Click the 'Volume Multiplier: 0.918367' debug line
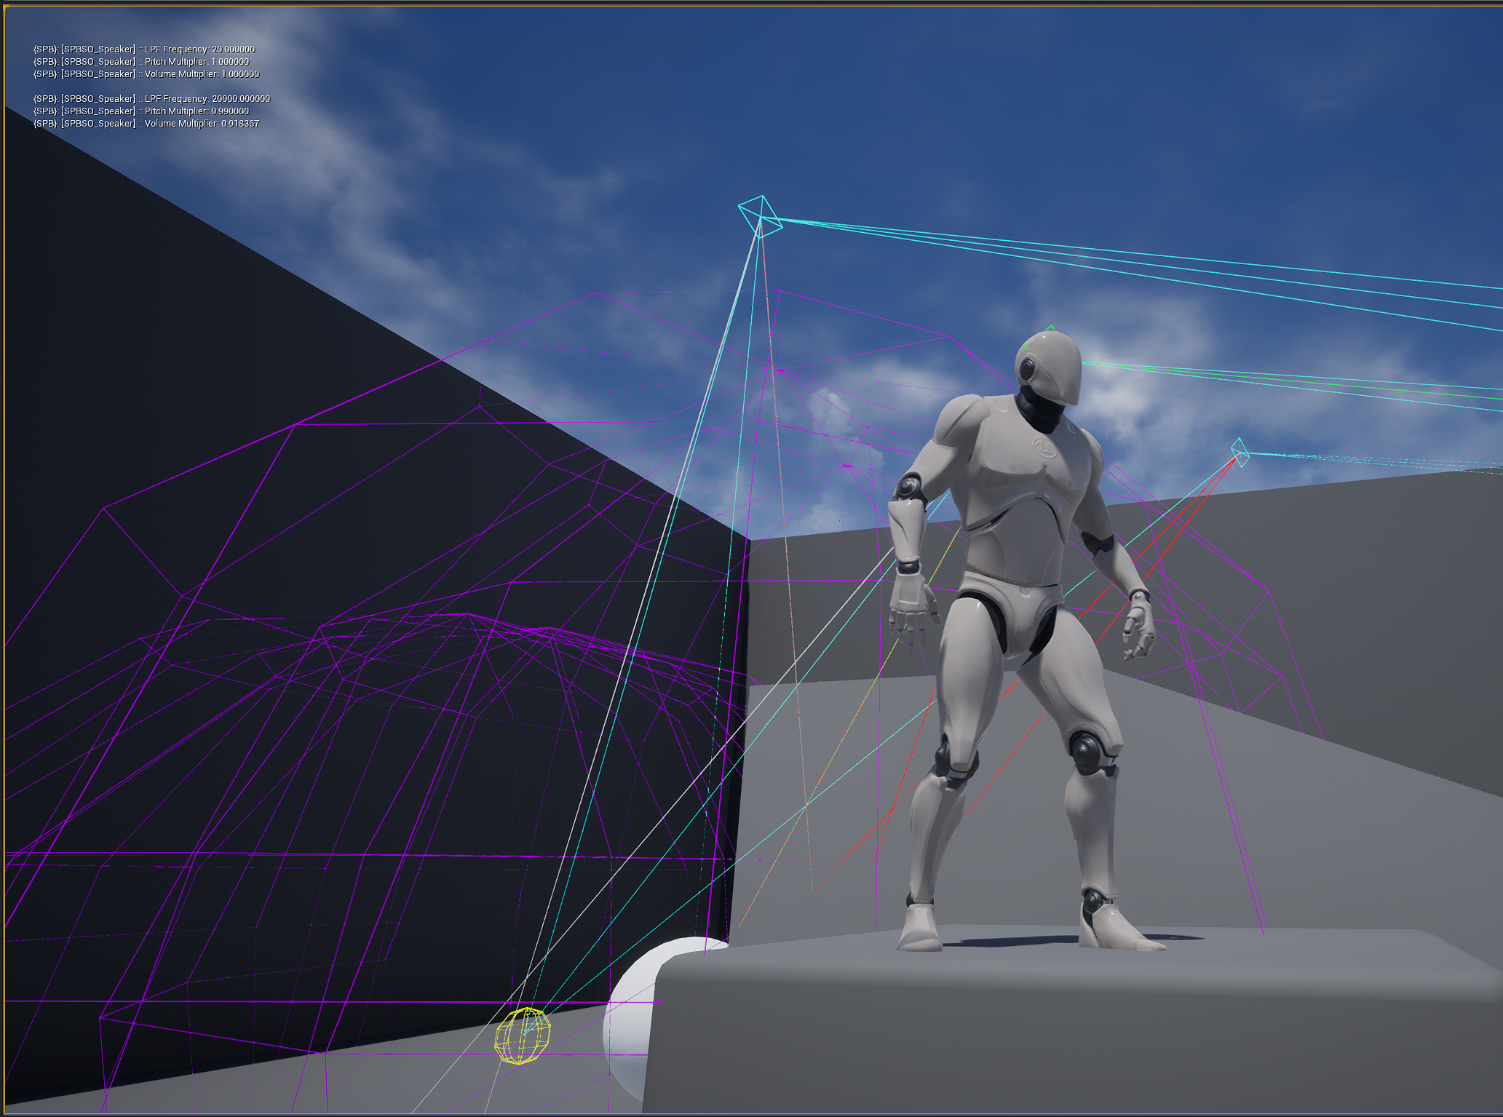This screenshot has height=1117, width=1503. (x=146, y=123)
